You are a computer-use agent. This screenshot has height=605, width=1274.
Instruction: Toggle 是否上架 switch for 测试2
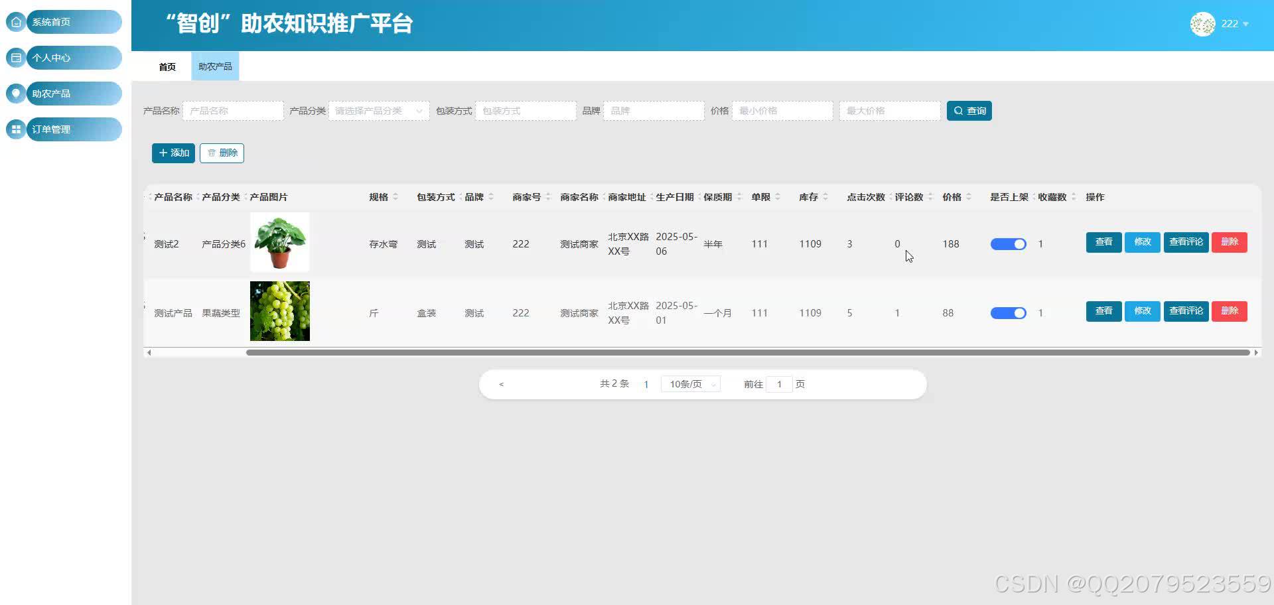1008,244
